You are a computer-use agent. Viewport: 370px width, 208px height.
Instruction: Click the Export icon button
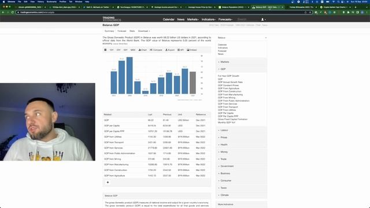[169, 50]
